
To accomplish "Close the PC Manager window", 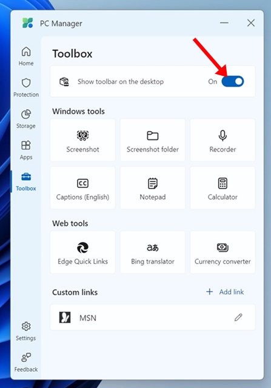I will pos(251,23).
